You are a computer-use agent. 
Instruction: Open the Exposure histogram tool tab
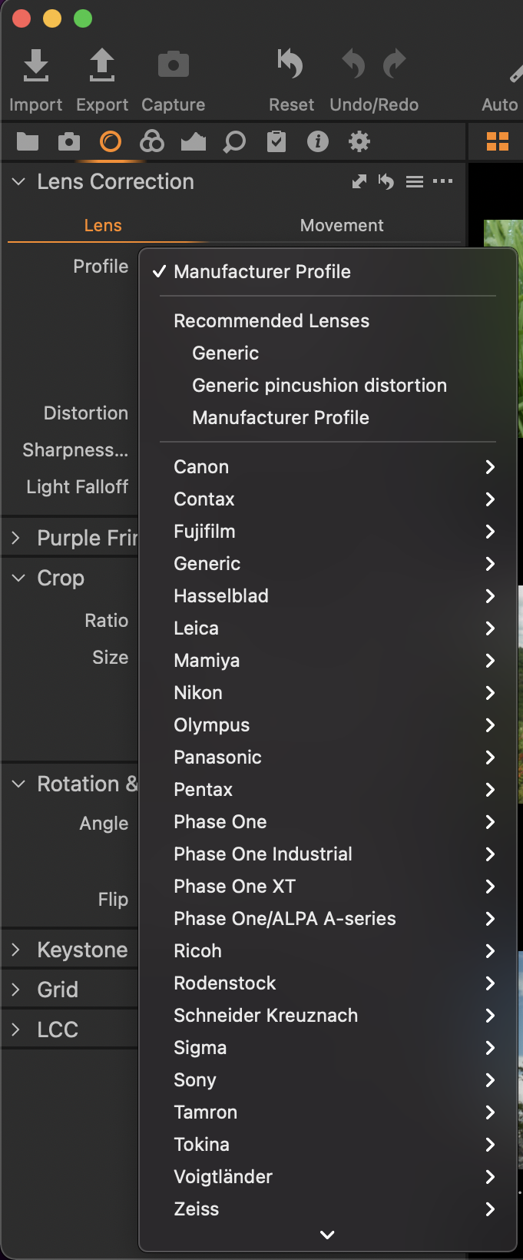tap(194, 141)
